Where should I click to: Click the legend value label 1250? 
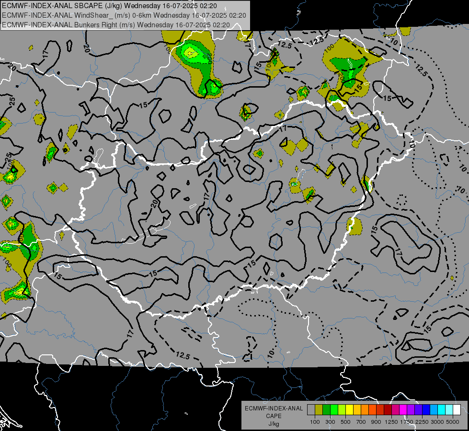(391, 422)
